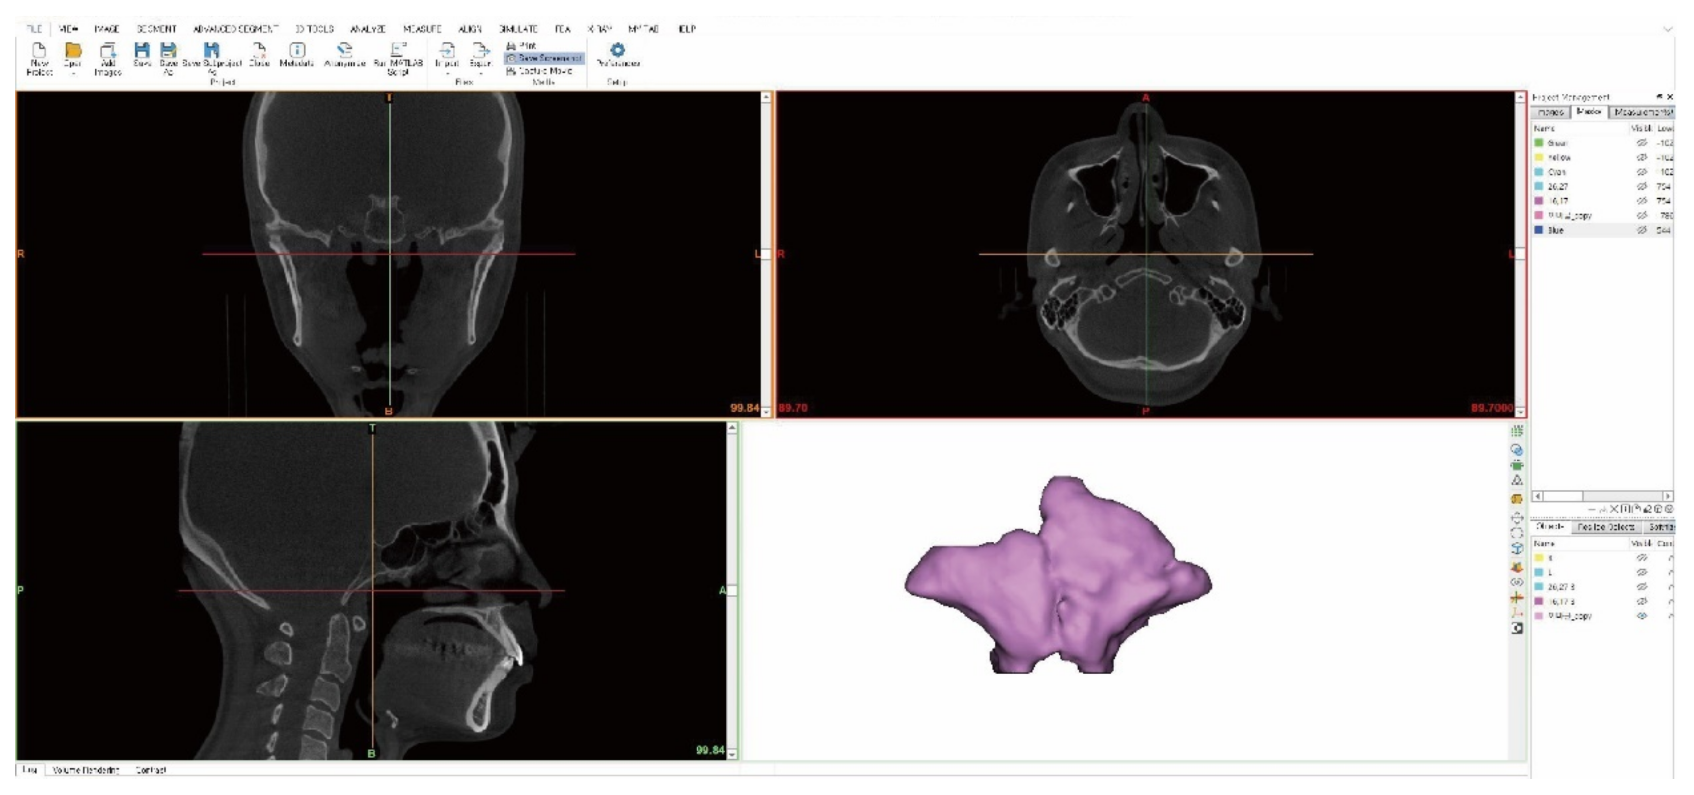Image resolution: width=1694 pixels, height=795 pixels.
Task: Hide the pink copy object in Objects list
Action: pos(1641,615)
